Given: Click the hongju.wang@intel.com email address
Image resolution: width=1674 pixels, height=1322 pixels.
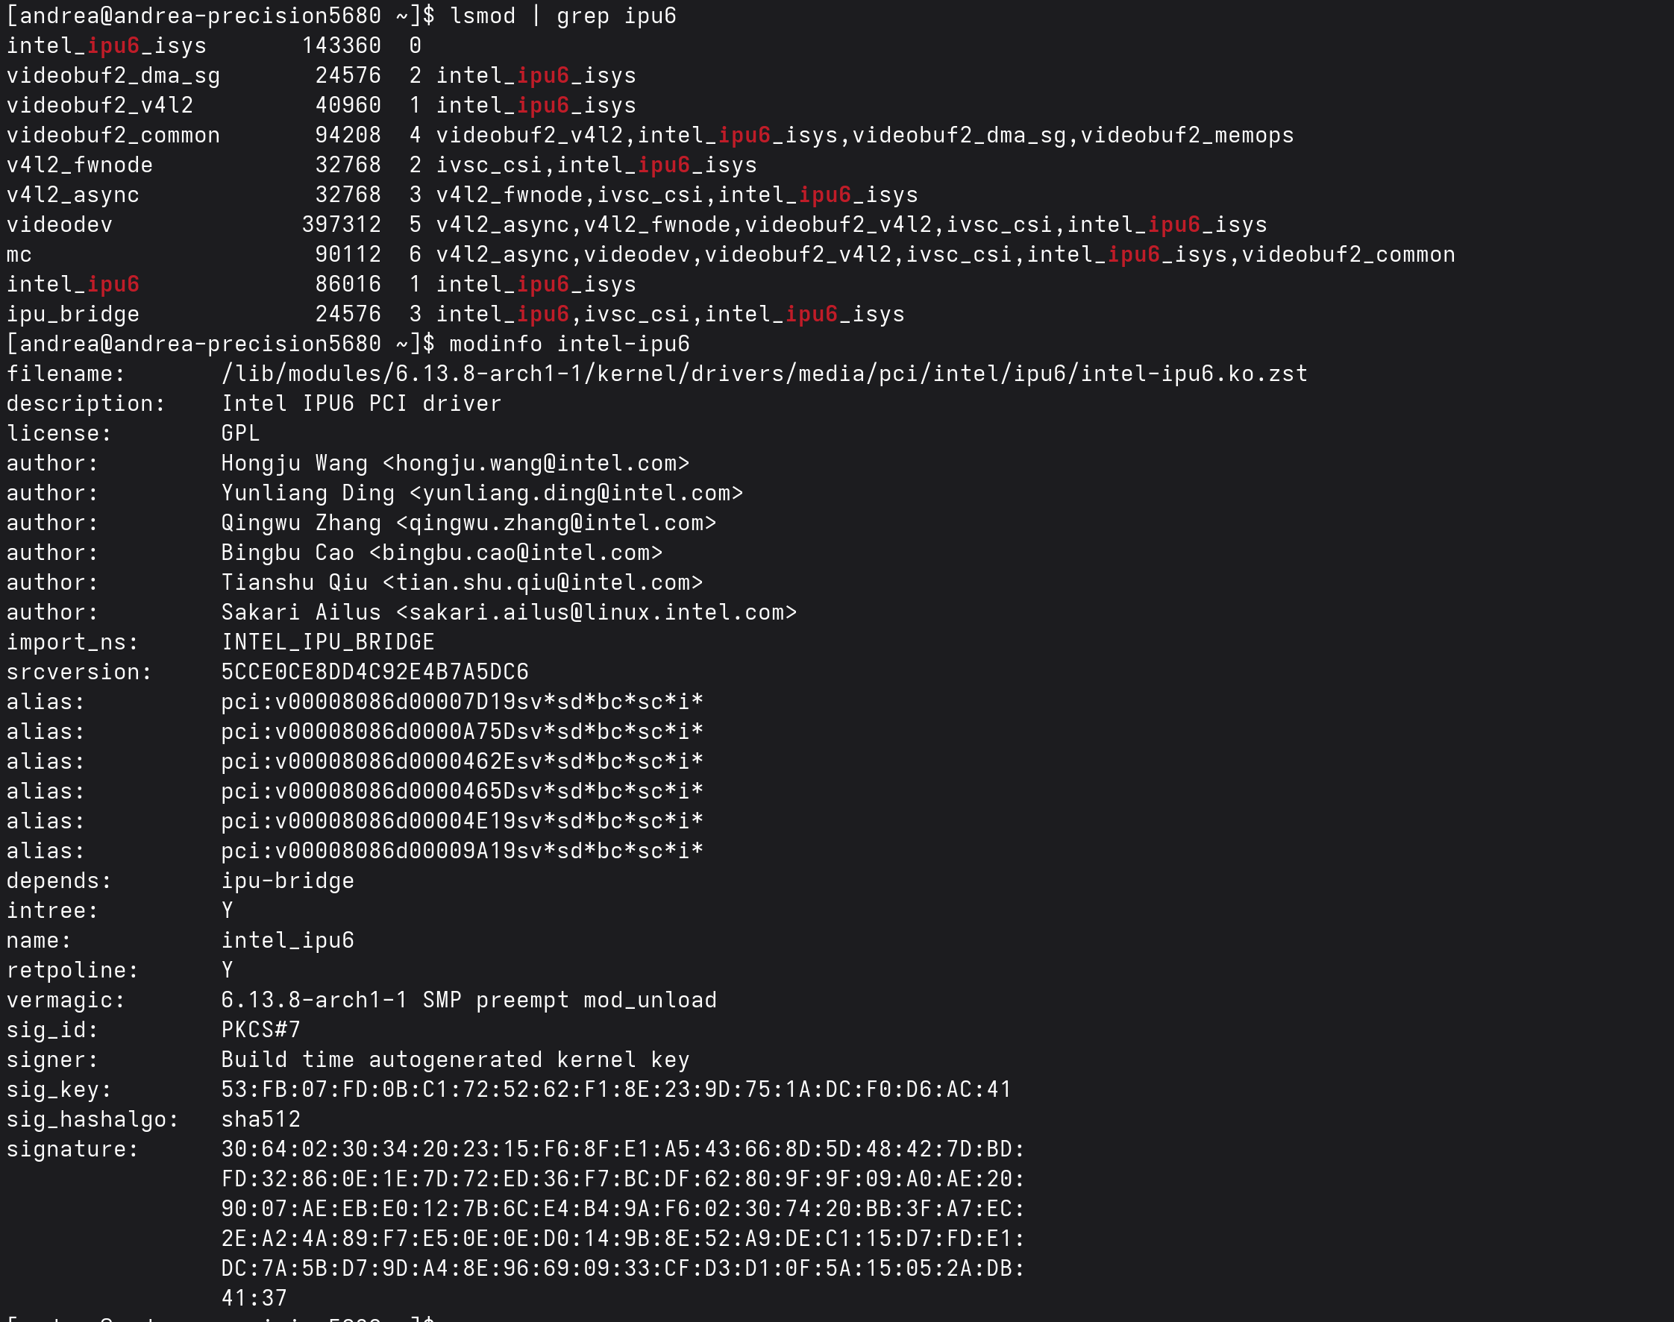Looking at the screenshot, I should [x=536, y=463].
